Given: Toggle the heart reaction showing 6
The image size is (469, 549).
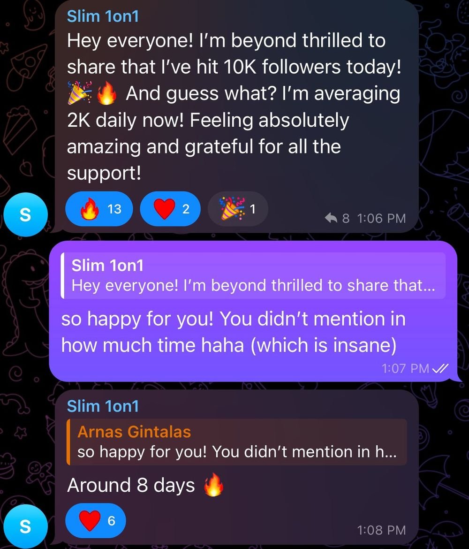Looking at the screenshot, I should point(96,520).
